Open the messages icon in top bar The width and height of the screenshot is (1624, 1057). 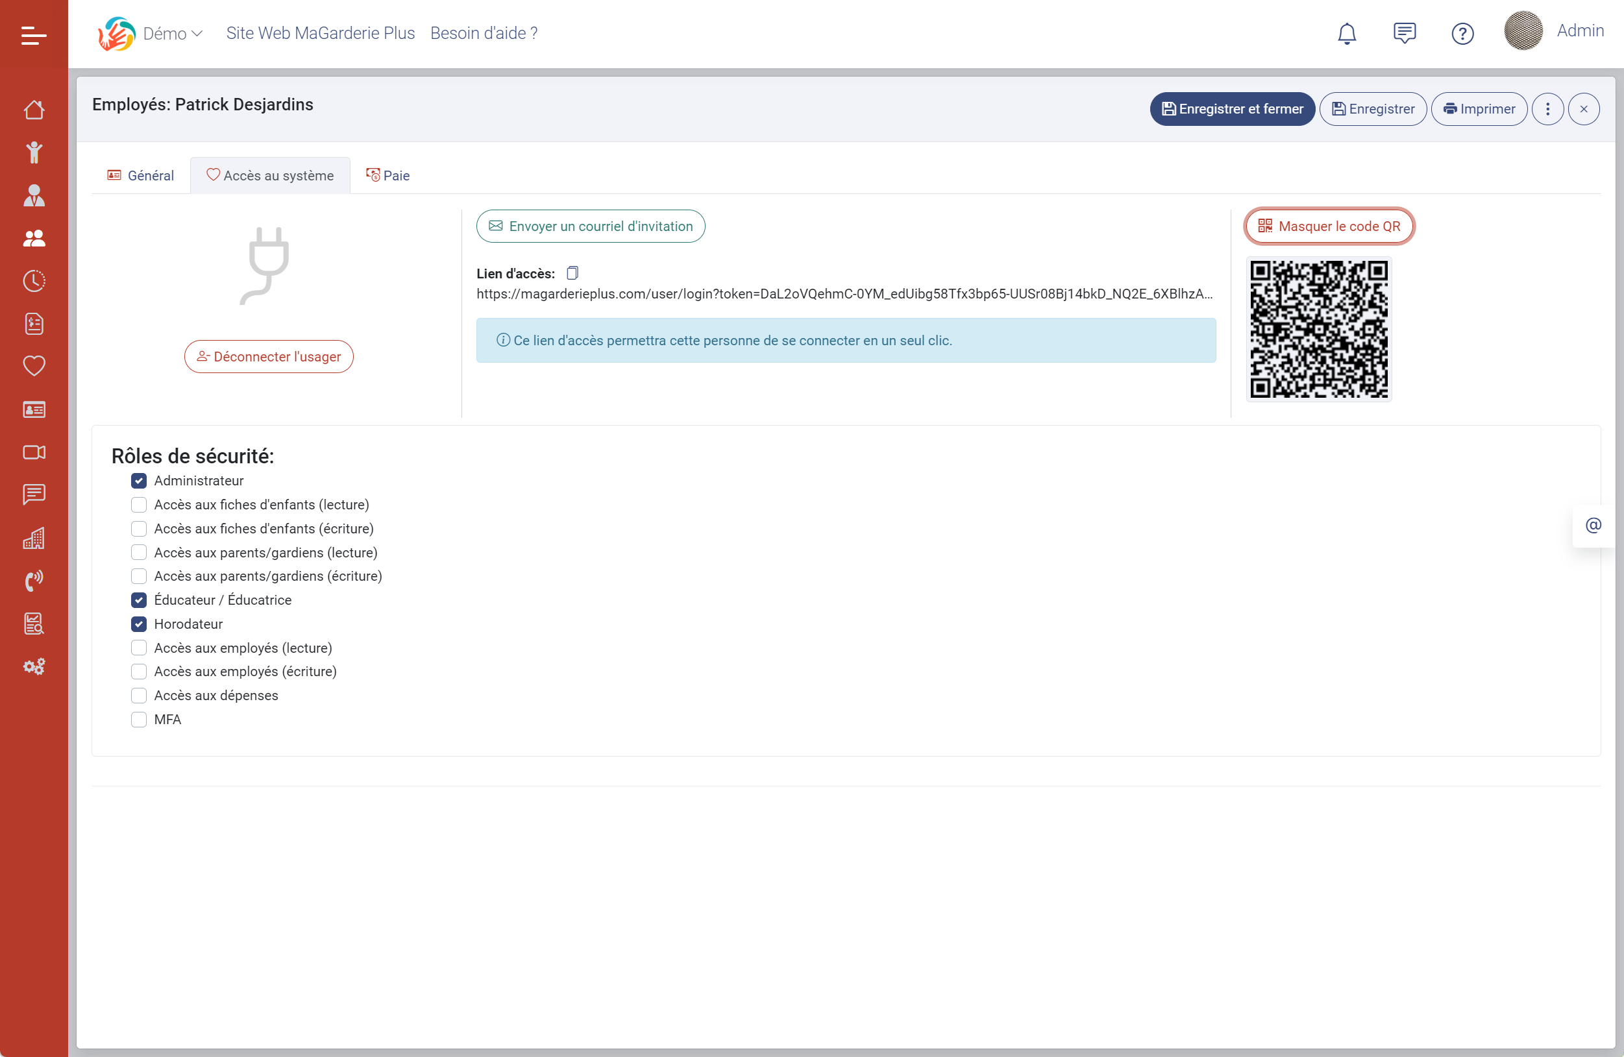[1404, 33]
